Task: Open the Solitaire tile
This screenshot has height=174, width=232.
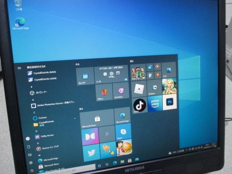Action: pyautogui.click(x=154, y=88)
